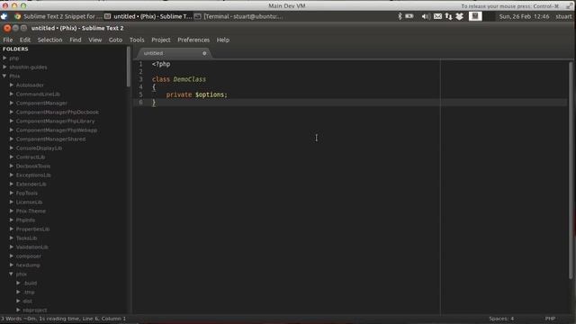Open the sound volume indicator
576x324 pixels.
(x=426, y=16)
